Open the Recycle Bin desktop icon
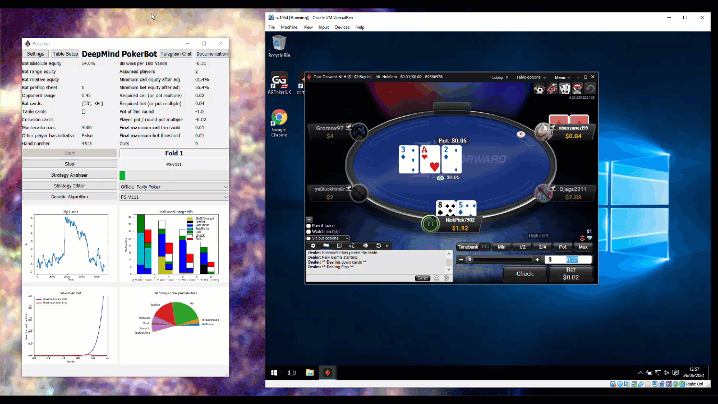Viewport: 718px width, 404px height. (x=278, y=46)
